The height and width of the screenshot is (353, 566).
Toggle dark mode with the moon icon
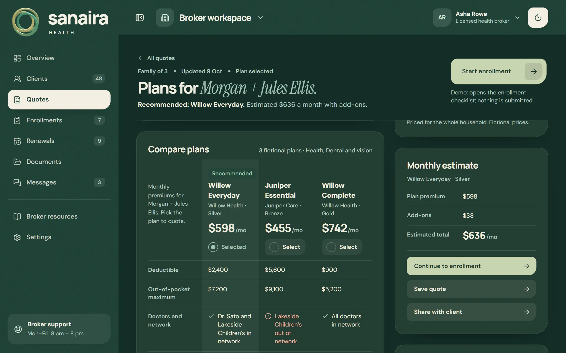[x=538, y=18]
